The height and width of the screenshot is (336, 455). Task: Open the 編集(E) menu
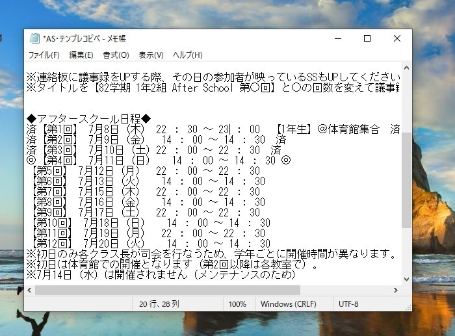tap(81, 55)
